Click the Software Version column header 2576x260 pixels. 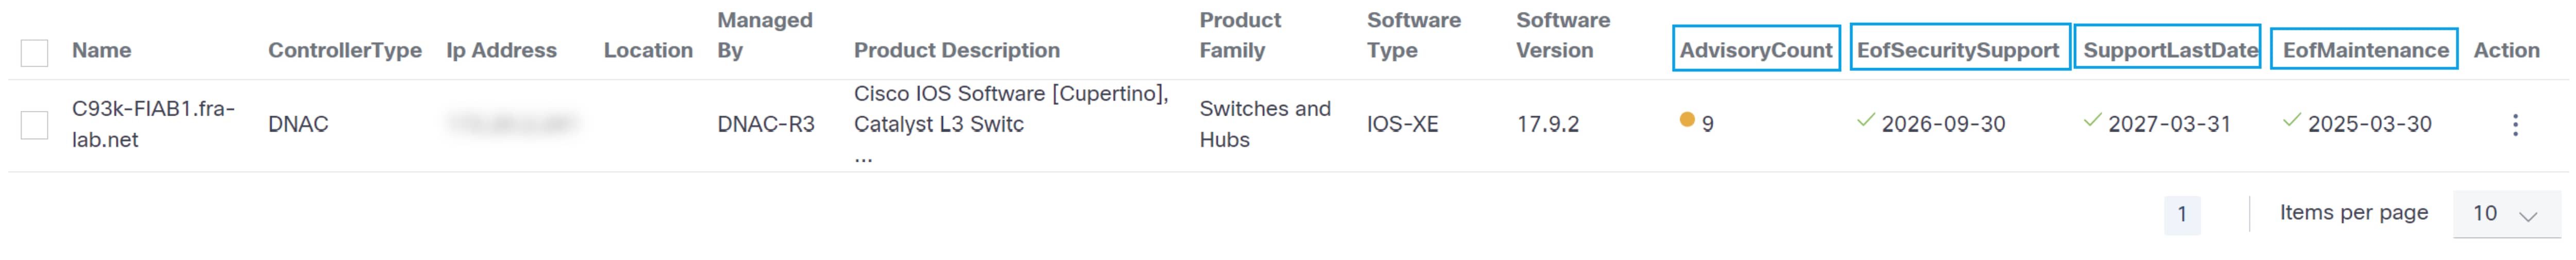[1562, 35]
